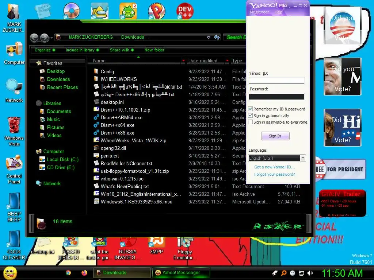
Task: Open the Name column filter dropdown arrow
Action: [x=183, y=61]
